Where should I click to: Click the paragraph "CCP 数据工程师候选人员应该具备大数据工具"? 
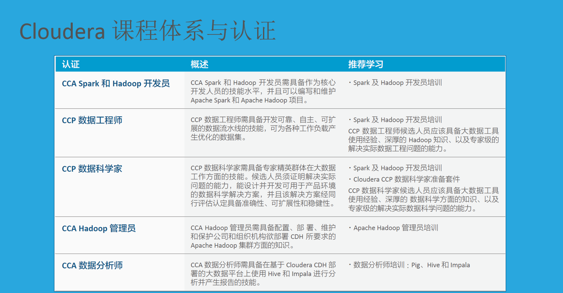(424, 140)
